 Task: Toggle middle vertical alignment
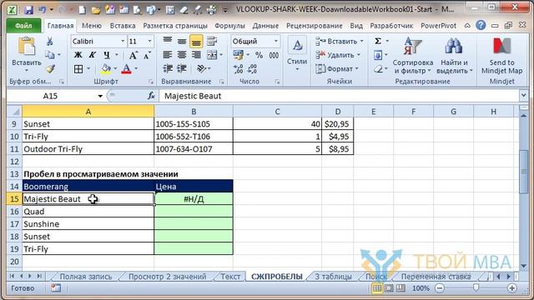pos(182,42)
